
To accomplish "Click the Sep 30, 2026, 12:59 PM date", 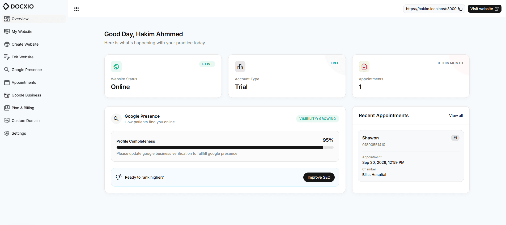I will (x=383, y=162).
